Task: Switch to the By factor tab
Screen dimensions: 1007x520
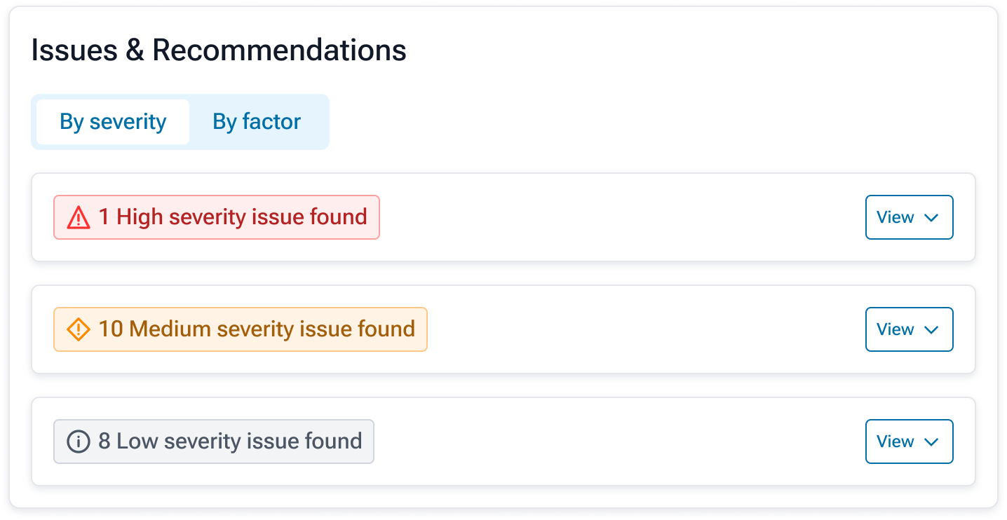Action: click(x=257, y=122)
